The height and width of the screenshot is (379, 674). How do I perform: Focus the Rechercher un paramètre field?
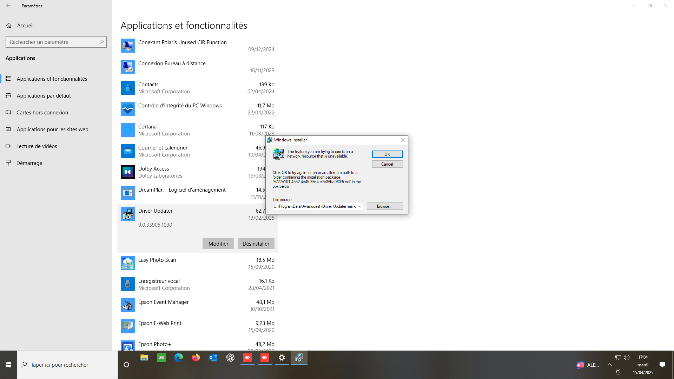56,42
